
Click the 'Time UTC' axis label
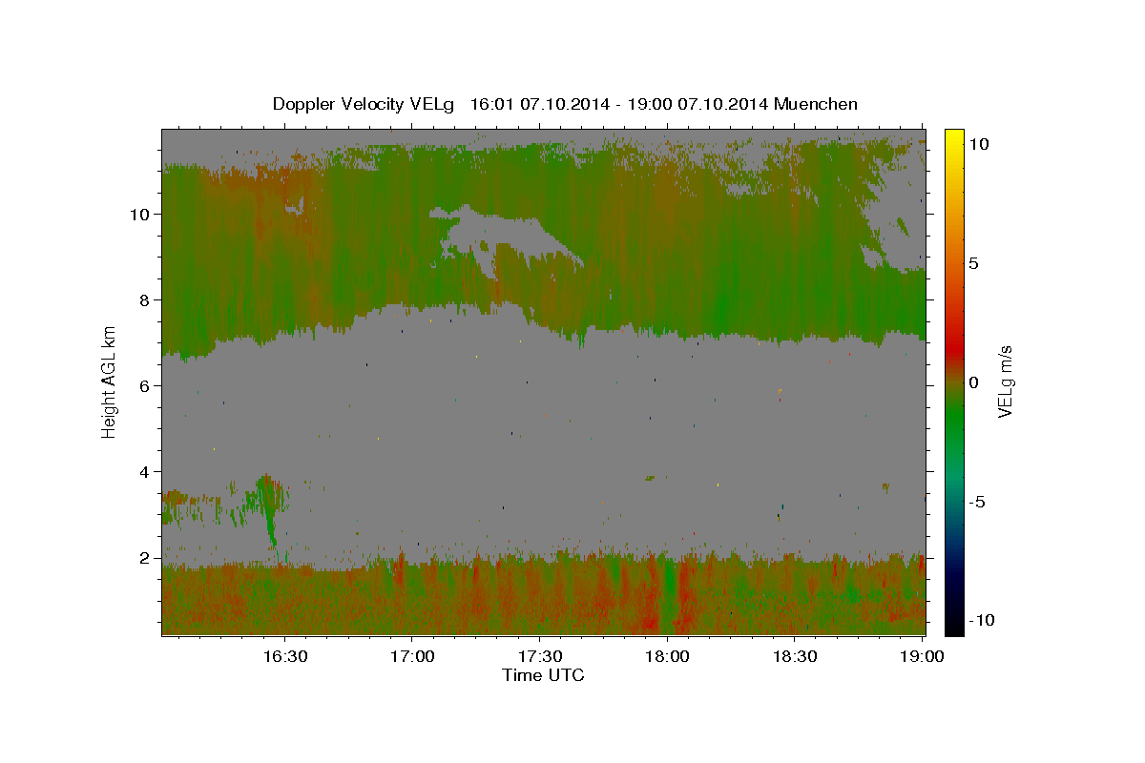coord(543,675)
